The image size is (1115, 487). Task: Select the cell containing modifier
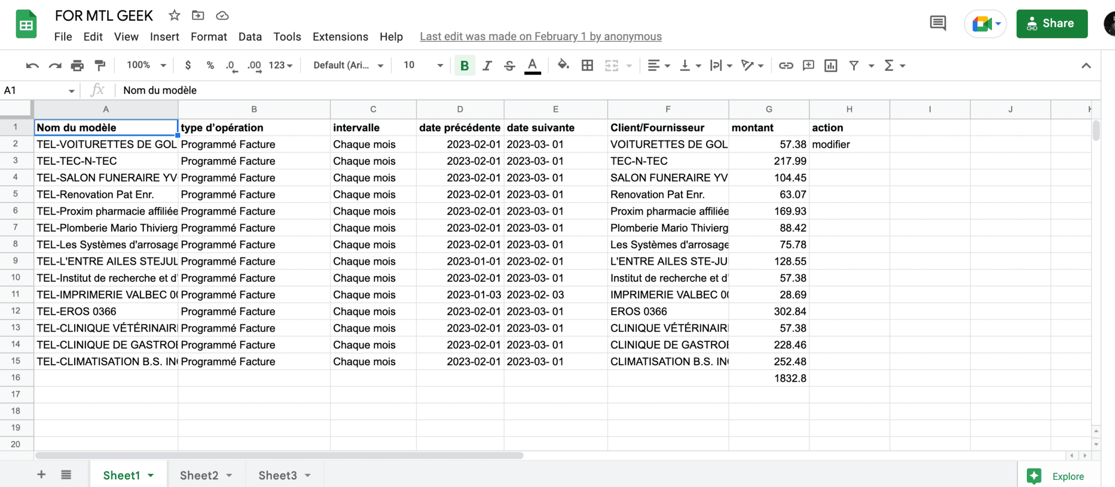point(849,144)
